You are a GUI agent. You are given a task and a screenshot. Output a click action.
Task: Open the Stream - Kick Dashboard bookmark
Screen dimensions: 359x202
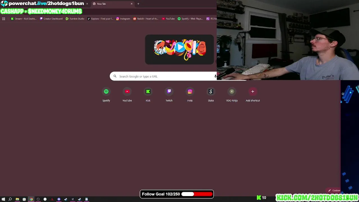24,19
